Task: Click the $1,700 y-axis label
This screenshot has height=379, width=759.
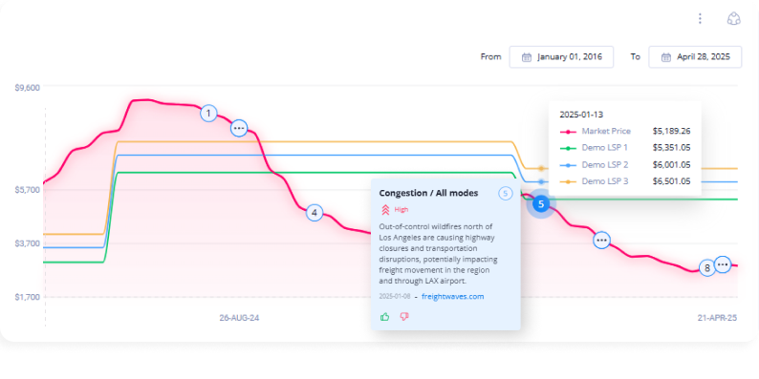Action: [27, 297]
